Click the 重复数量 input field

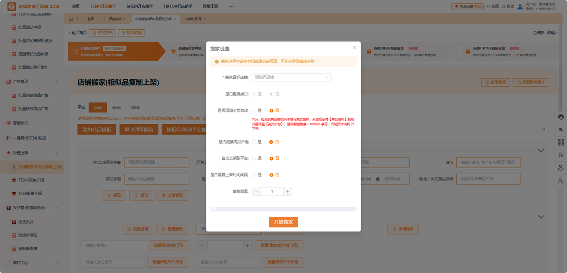click(x=272, y=191)
